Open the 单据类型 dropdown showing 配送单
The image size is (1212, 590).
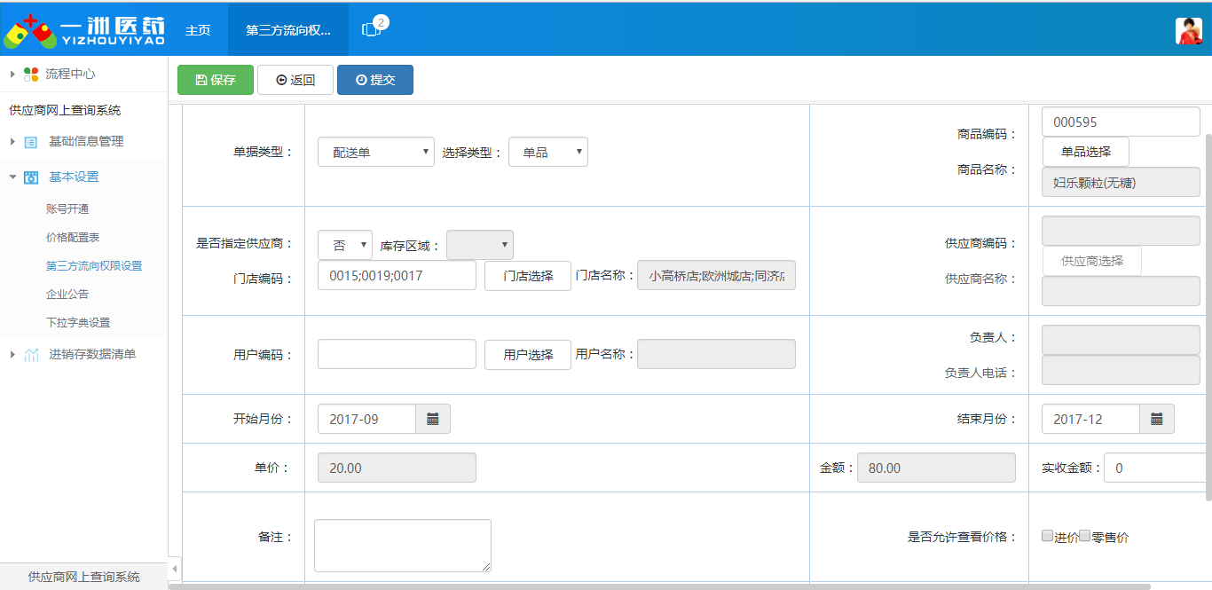(375, 151)
